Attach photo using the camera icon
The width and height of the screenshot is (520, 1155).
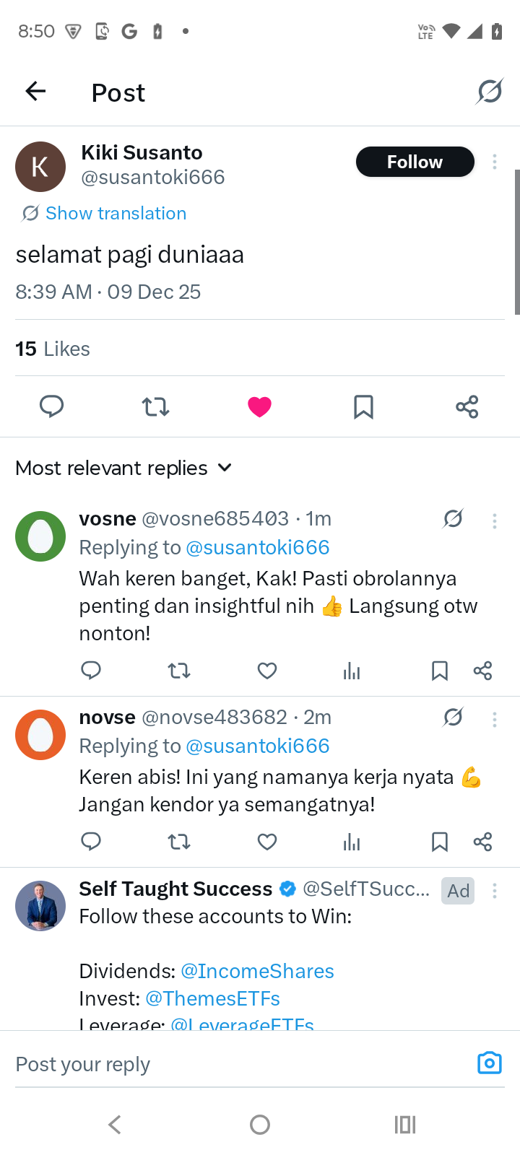click(489, 1063)
